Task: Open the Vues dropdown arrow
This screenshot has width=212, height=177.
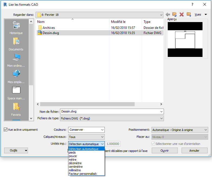Action: [x=206, y=14]
